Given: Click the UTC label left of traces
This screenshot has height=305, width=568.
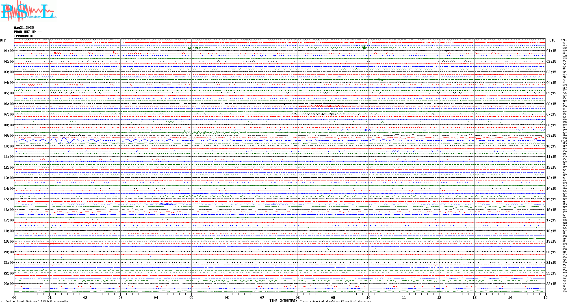Looking at the screenshot, I should (3, 40).
